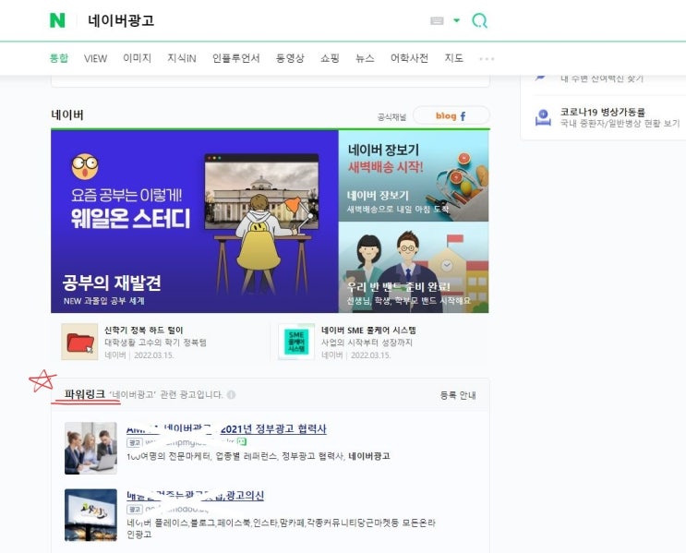Click the business people ad thumbnail
This screenshot has height=553, width=686.
90,448
